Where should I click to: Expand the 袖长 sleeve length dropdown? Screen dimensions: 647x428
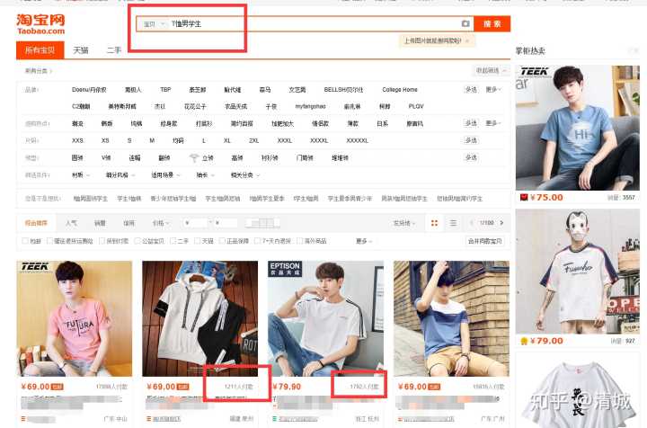[205, 175]
